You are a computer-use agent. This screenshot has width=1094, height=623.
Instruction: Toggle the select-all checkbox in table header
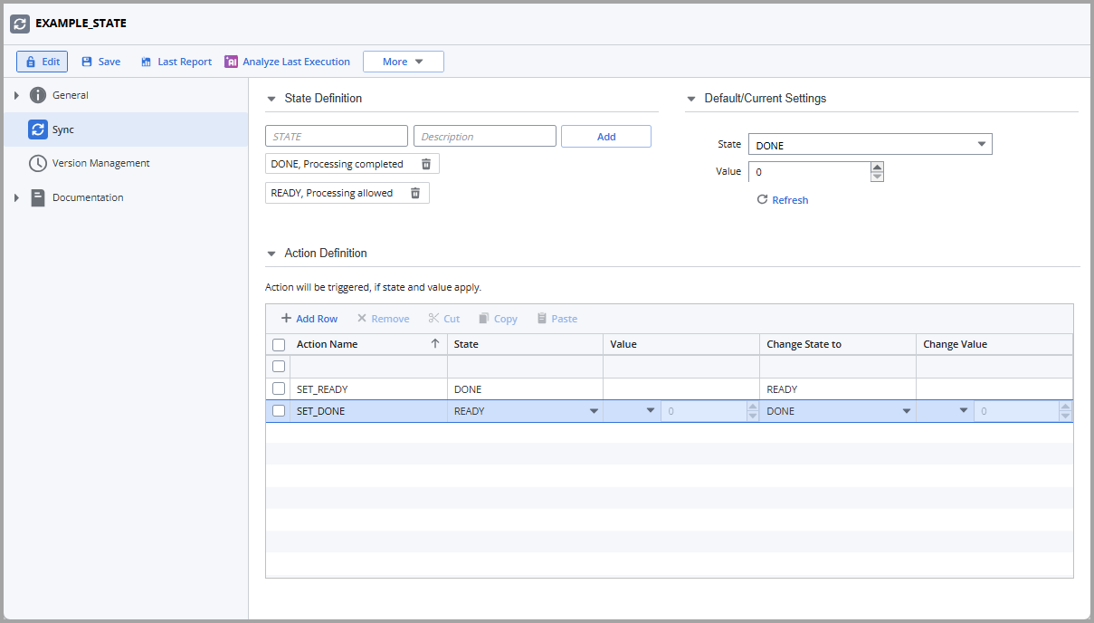coord(278,344)
